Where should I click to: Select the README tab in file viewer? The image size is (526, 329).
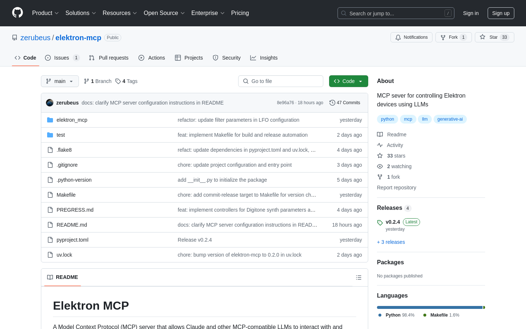62,277
